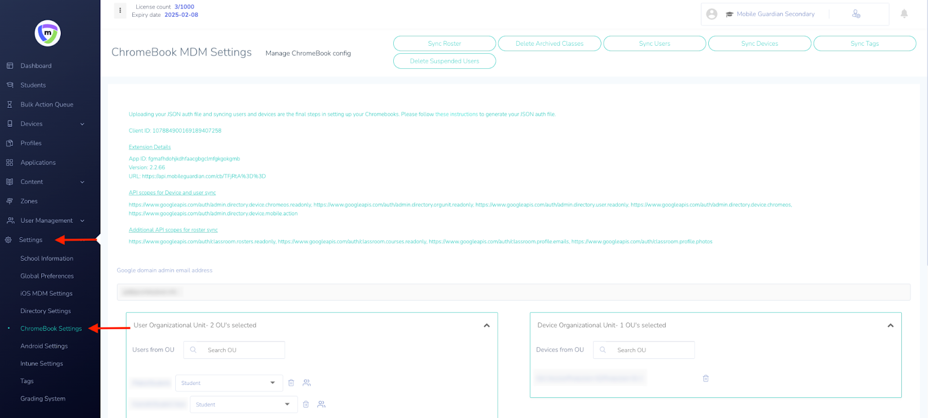This screenshot has height=418, width=928.
Task: Collapse the Device Organizational Unit panel
Action: tap(890, 325)
